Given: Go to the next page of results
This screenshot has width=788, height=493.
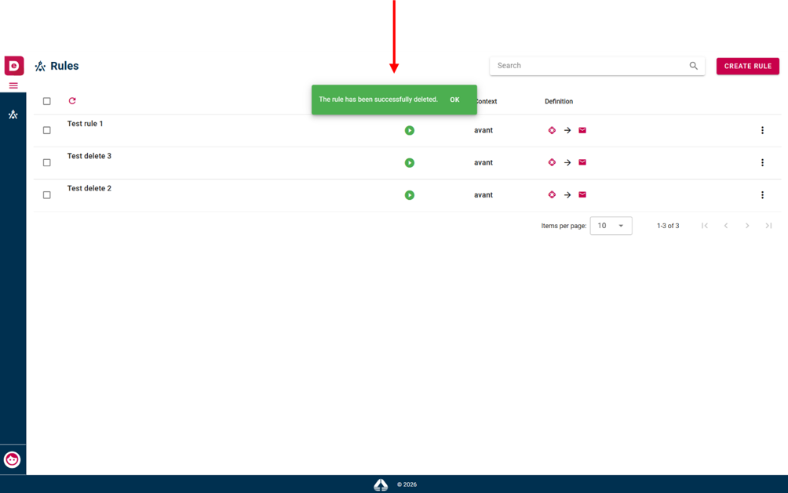Looking at the screenshot, I should [747, 226].
